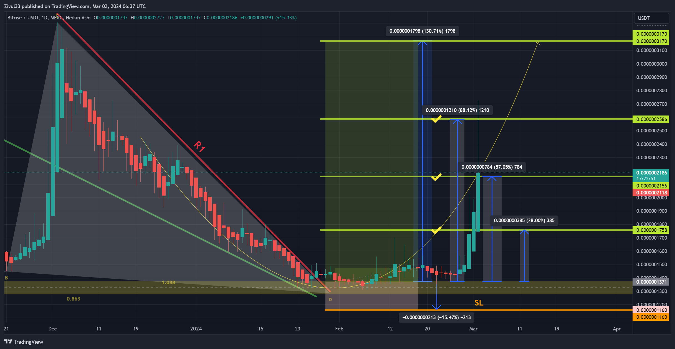Click the Dec date on time axis
675x349 pixels.
52,329
